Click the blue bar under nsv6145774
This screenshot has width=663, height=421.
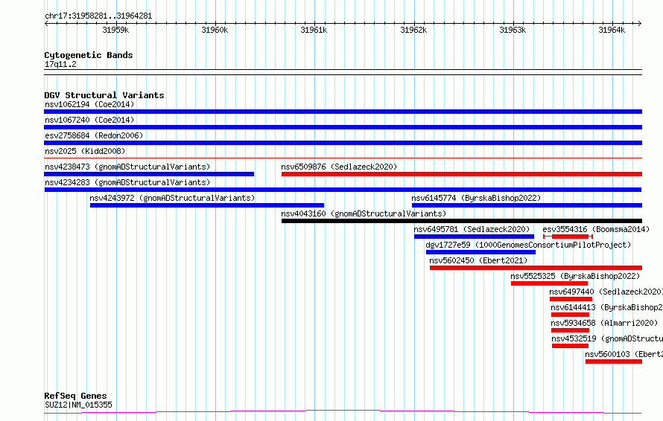[x=527, y=205]
